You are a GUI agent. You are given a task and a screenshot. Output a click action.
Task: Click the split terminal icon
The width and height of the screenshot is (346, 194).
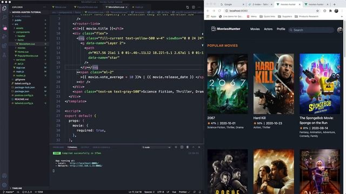(x=182, y=147)
